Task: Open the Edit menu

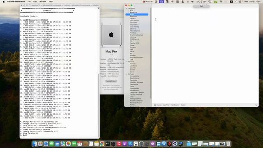Action: pyautogui.click(x=35, y=2)
